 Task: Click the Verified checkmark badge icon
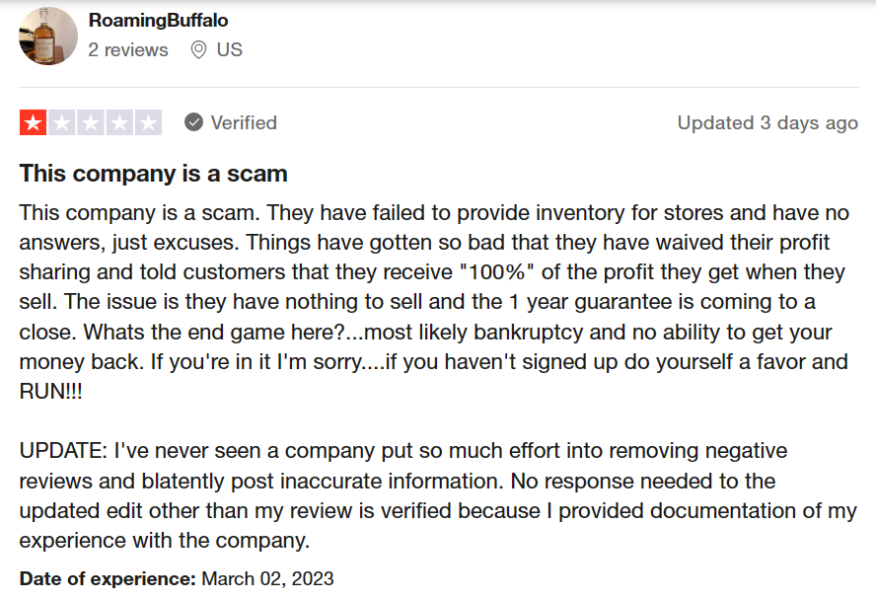point(194,122)
